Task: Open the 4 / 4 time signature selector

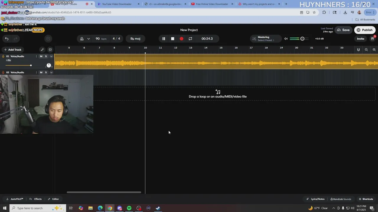Action: click(x=116, y=39)
